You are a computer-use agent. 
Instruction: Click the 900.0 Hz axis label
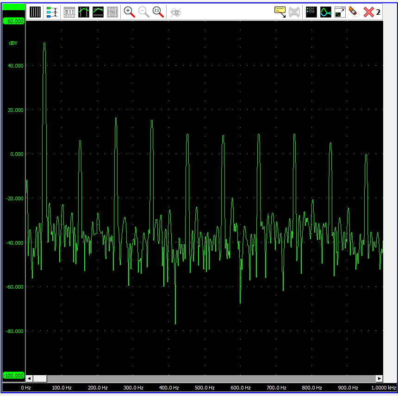[348, 388]
